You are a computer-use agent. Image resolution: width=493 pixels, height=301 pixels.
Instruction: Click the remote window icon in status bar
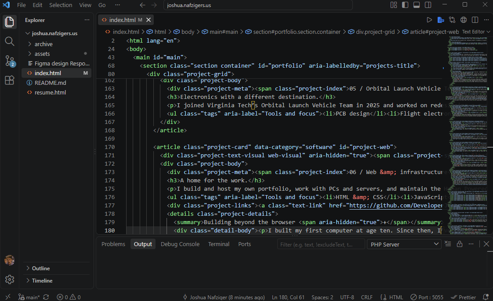(x=8, y=297)
